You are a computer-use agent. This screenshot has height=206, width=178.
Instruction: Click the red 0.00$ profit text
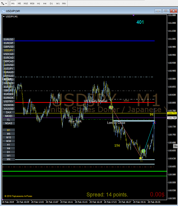[x=157, y=194]
